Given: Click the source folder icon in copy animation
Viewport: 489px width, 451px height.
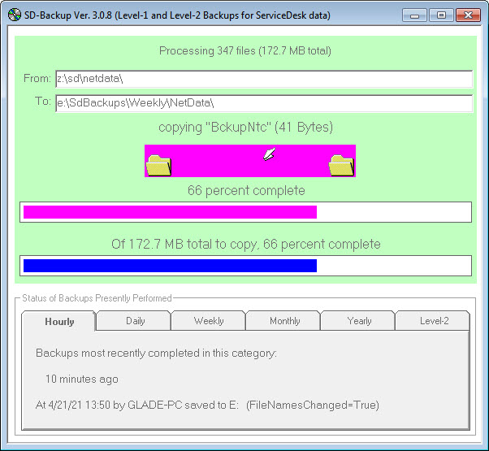Looking at the screenshot, I should pos(158,165).
